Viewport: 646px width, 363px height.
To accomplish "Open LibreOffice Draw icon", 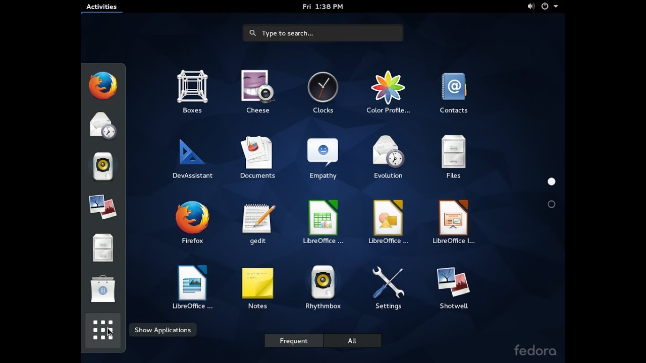I will coord(388,222).
